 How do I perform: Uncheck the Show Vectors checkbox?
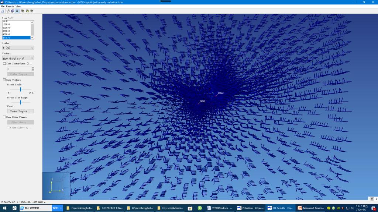[4, 80]
